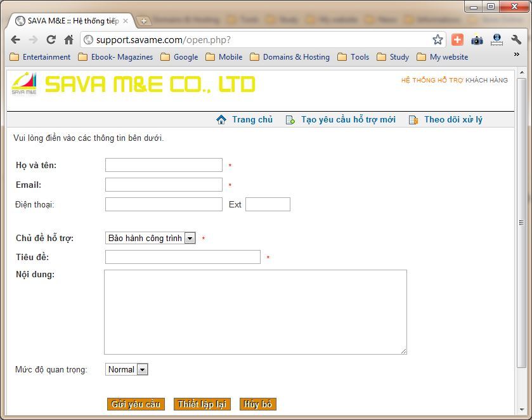
Task: Show hidden bookmarks with the chevron
Action: point(516,55)
